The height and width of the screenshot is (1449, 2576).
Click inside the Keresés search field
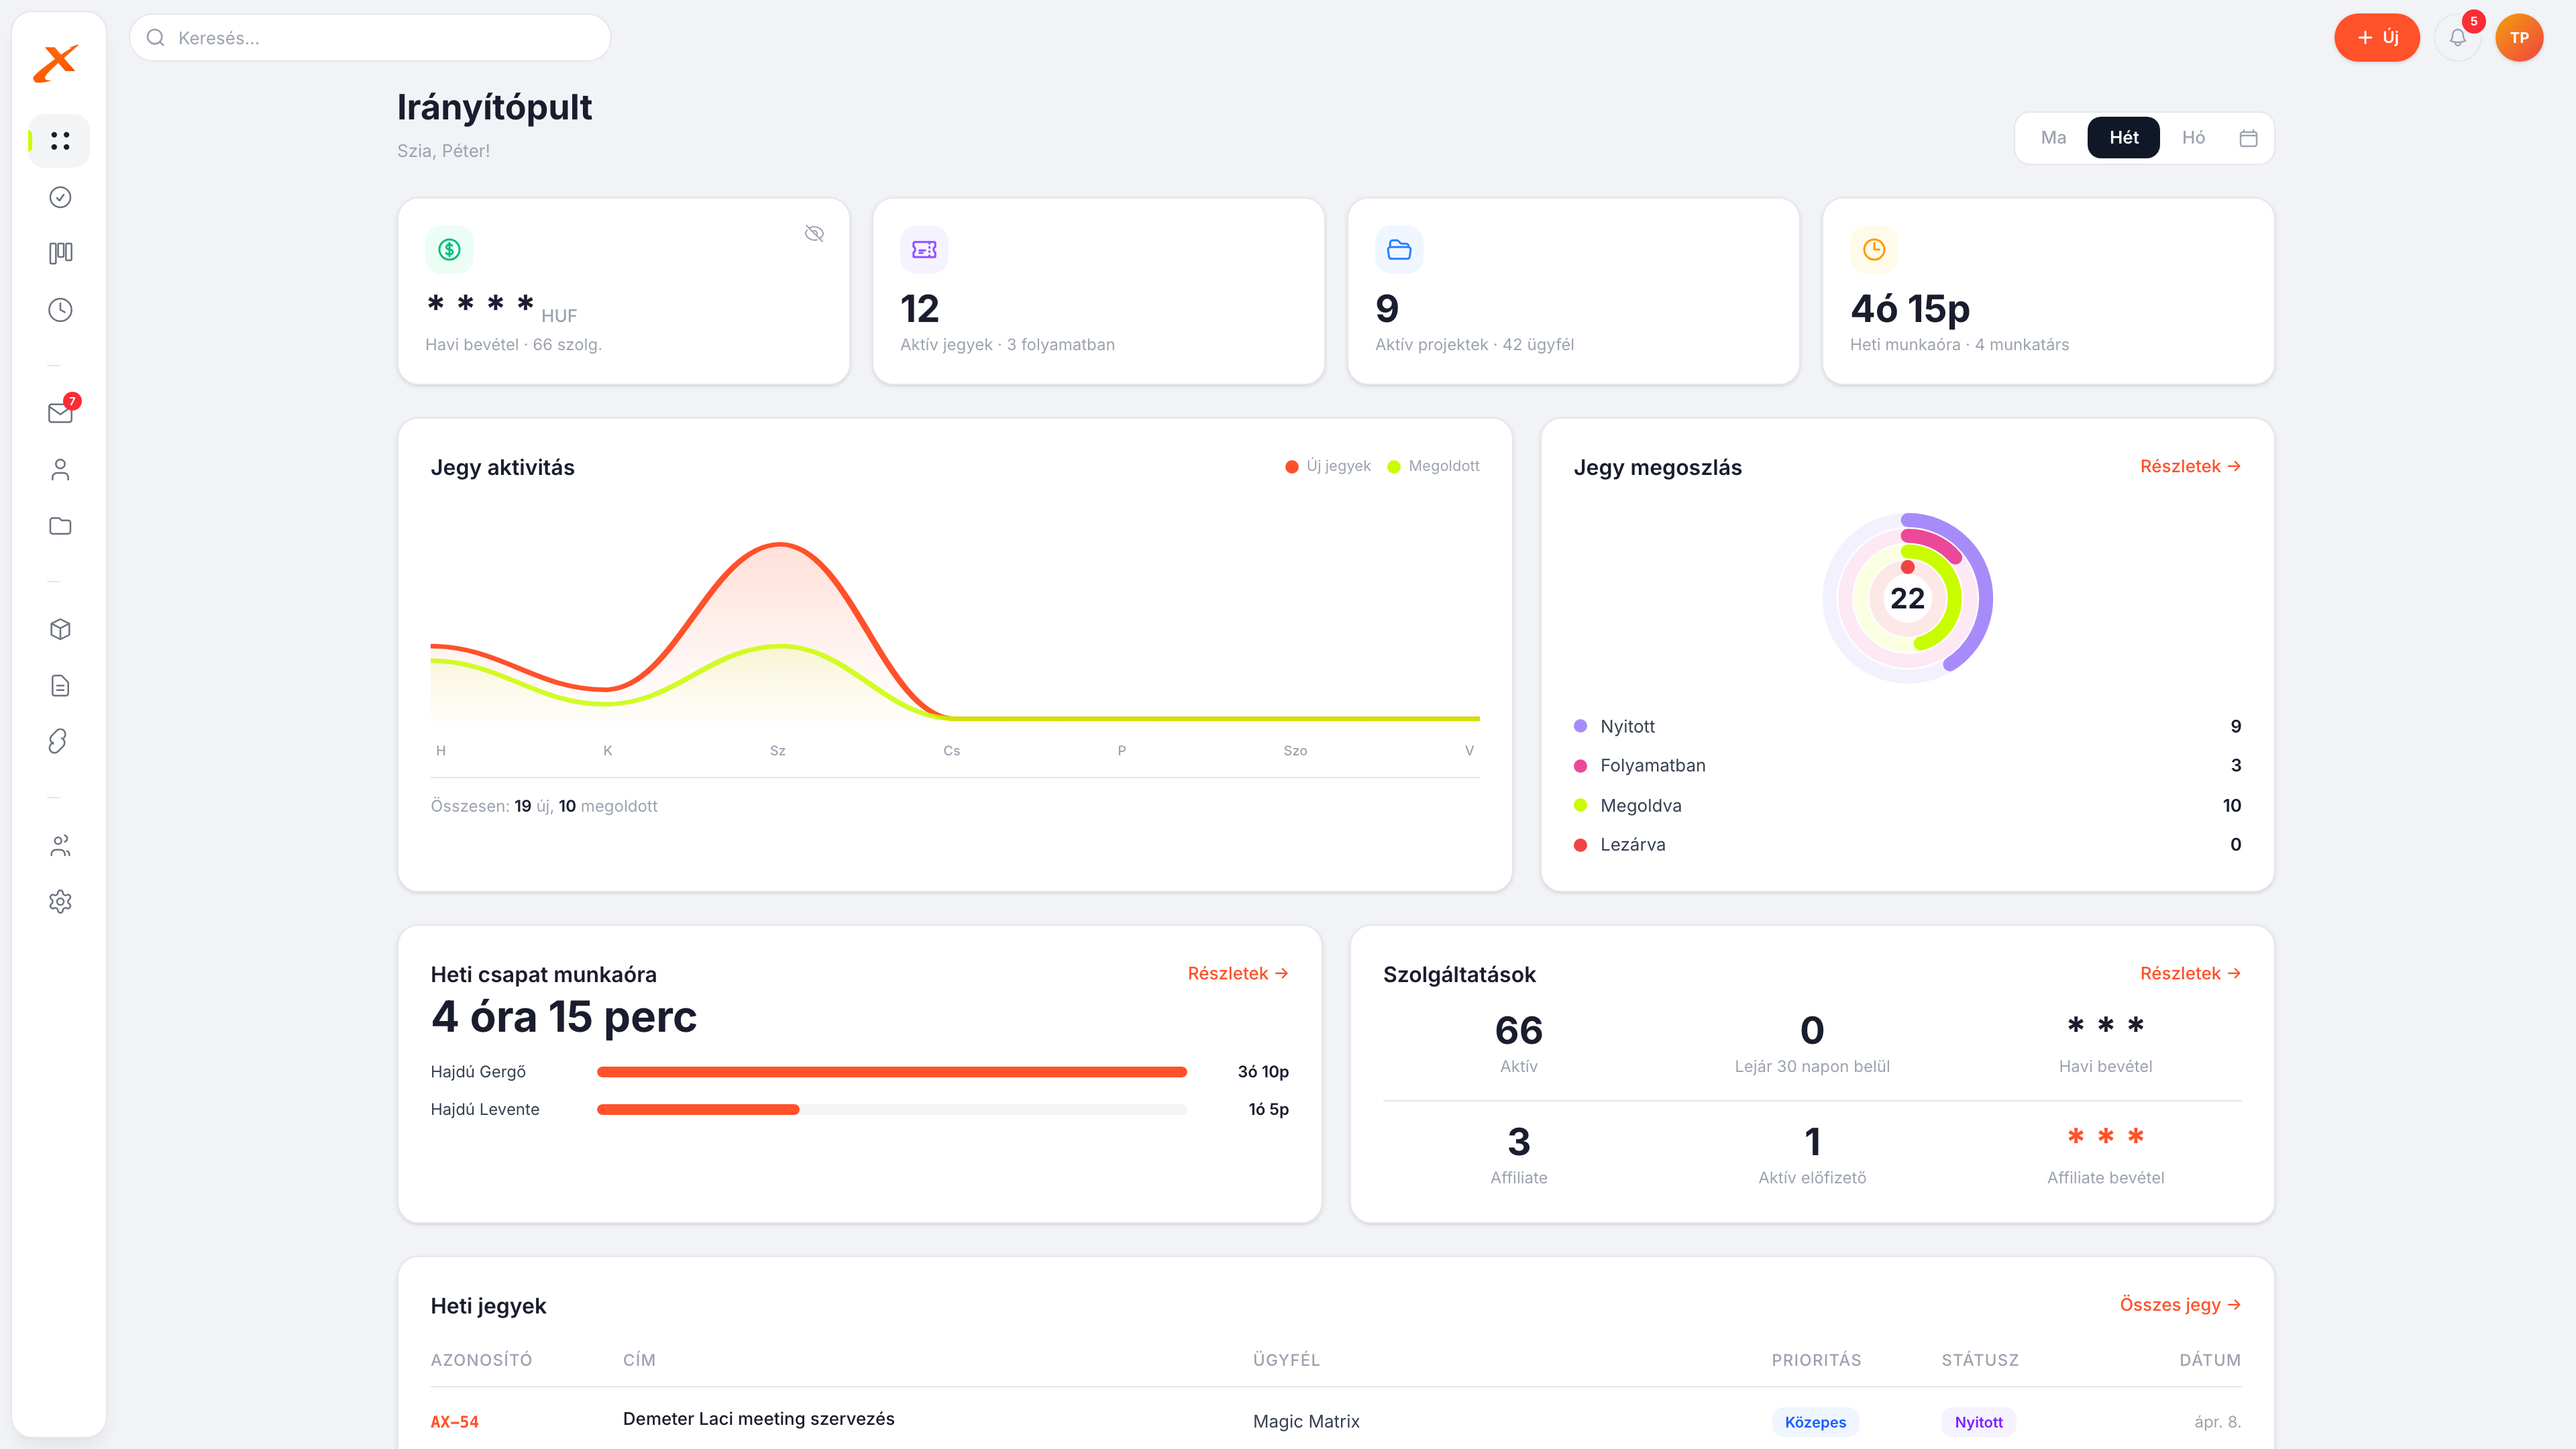point(370,37)
